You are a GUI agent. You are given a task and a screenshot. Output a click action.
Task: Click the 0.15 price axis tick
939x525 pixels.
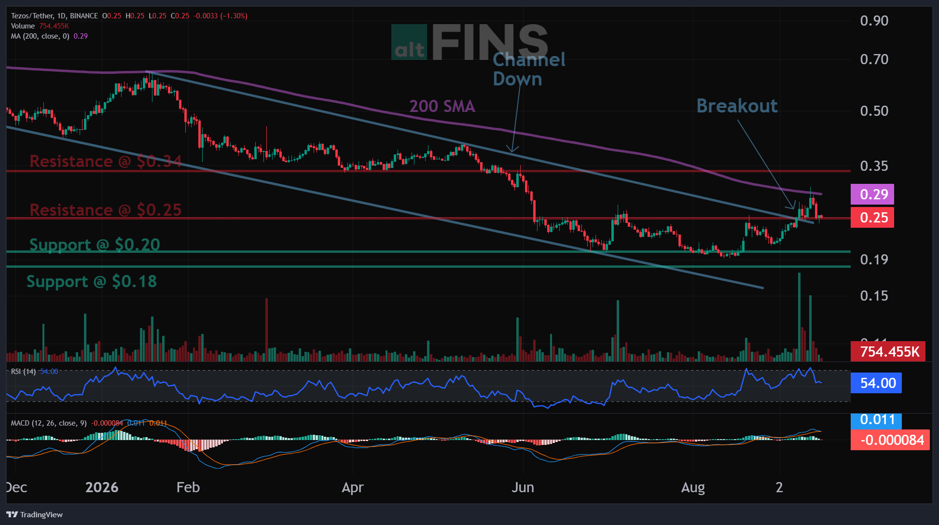(x=874, y=296)
